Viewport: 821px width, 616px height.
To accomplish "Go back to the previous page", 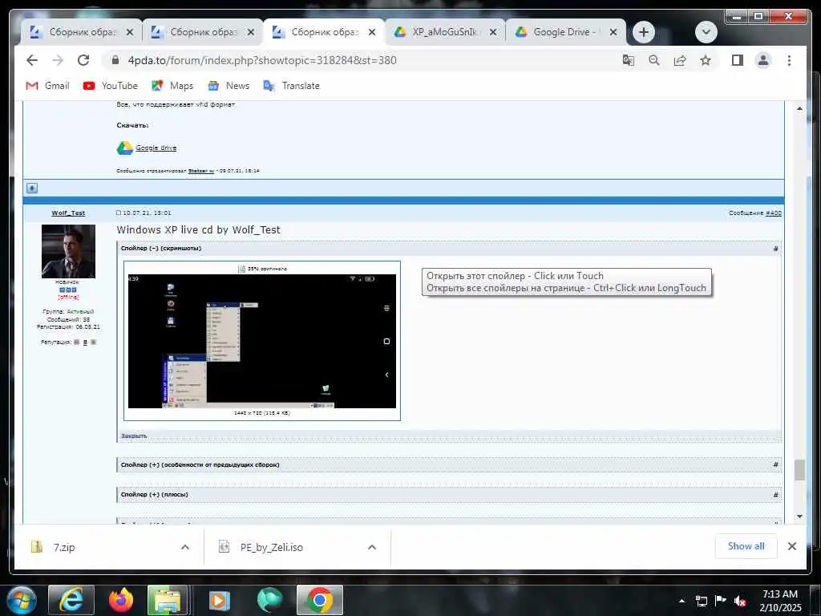I will coord(32,60).
